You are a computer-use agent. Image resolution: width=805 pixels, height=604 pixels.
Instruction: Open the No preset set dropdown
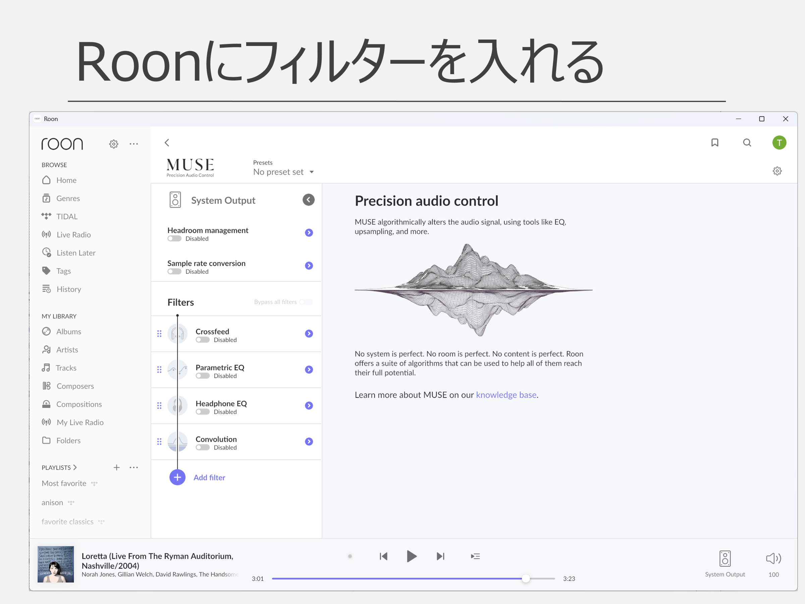click(x=283, y=172)
